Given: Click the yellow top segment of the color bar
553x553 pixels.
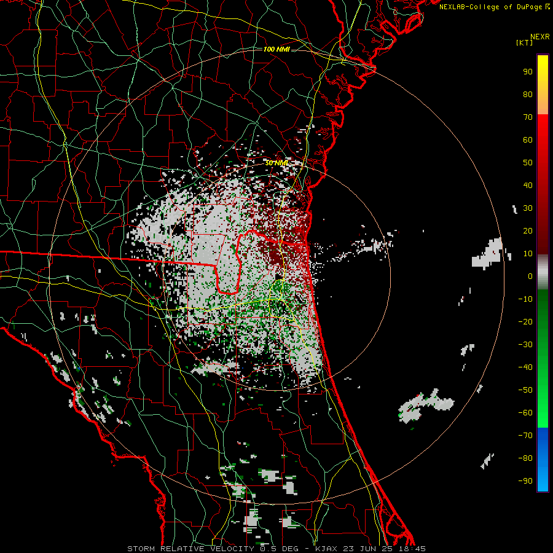Looking at the screenshot, I should coord(543,85).
